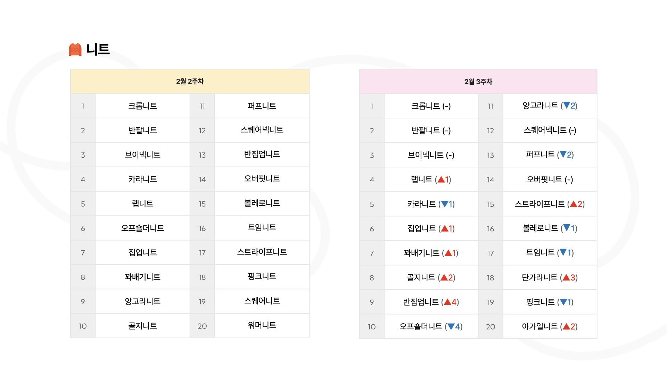Click 스퀘어넥니트 (-) in the 2월 3주차 table
Screen dimensions: 667x375
tap(550, 130)
